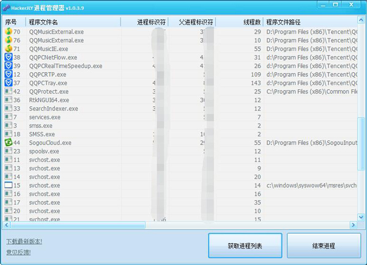Click the c:\windows\syswow64\msres path cell
Image resolution: width=367 pixels, height=265 pixels.
(x=311, y=185)
